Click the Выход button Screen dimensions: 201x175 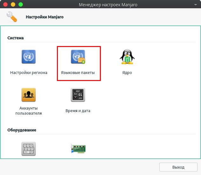point(178,167)
